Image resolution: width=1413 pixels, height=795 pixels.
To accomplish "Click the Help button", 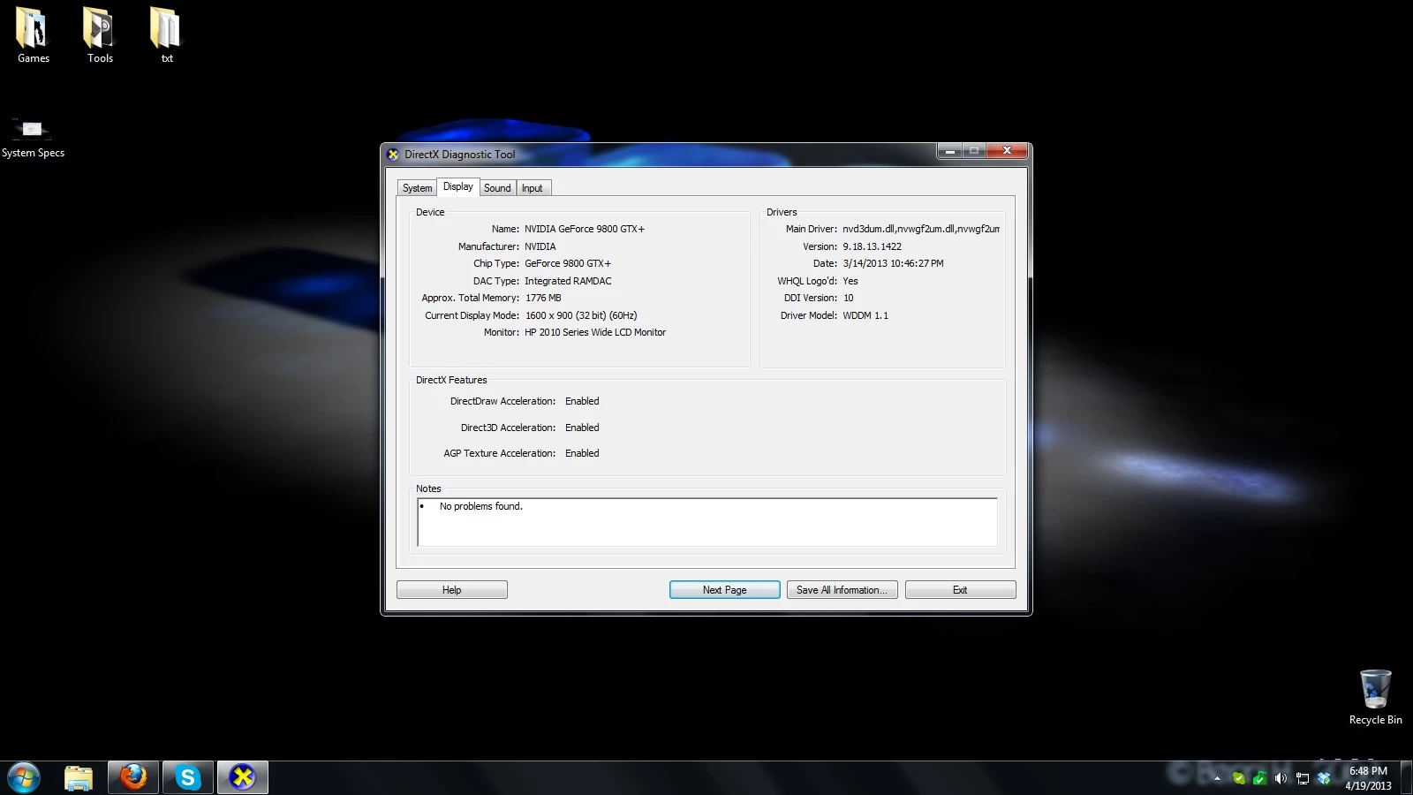I will [x=452, y=590].
